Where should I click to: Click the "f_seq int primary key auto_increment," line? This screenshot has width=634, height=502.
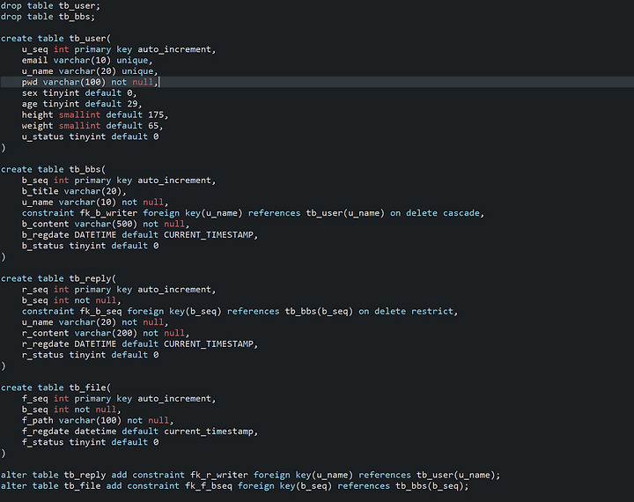(119, 399)
